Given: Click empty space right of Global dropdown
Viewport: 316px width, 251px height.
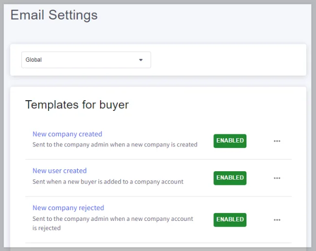Looking at the screenshot, I should (228, 60).
